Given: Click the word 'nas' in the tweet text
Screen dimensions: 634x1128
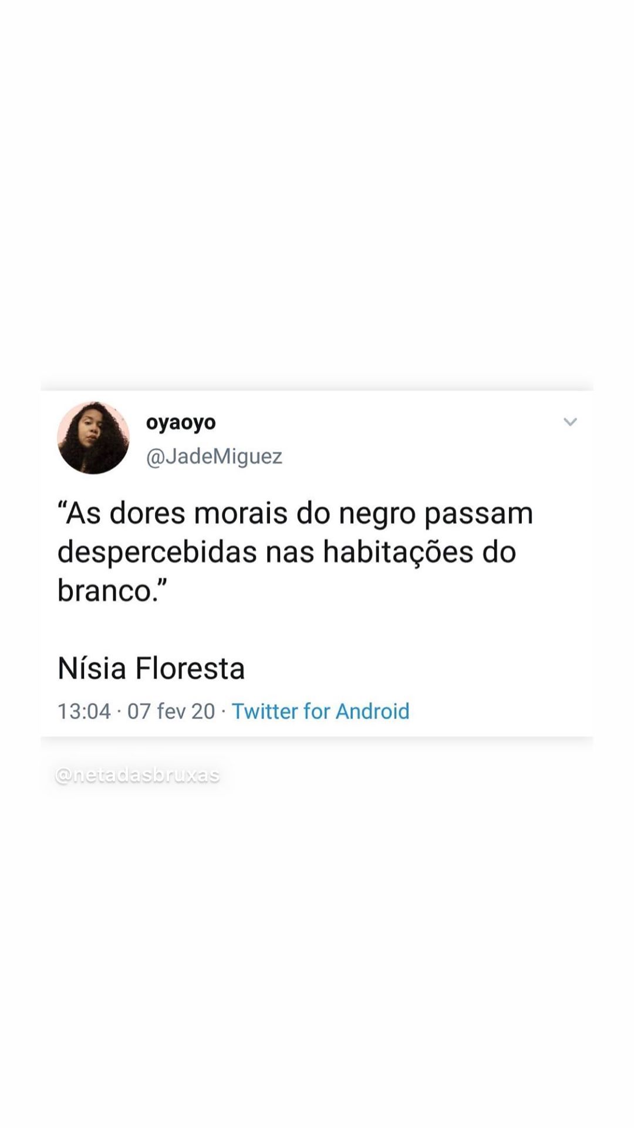Looking at the screenshot, I should pos(290,553).
